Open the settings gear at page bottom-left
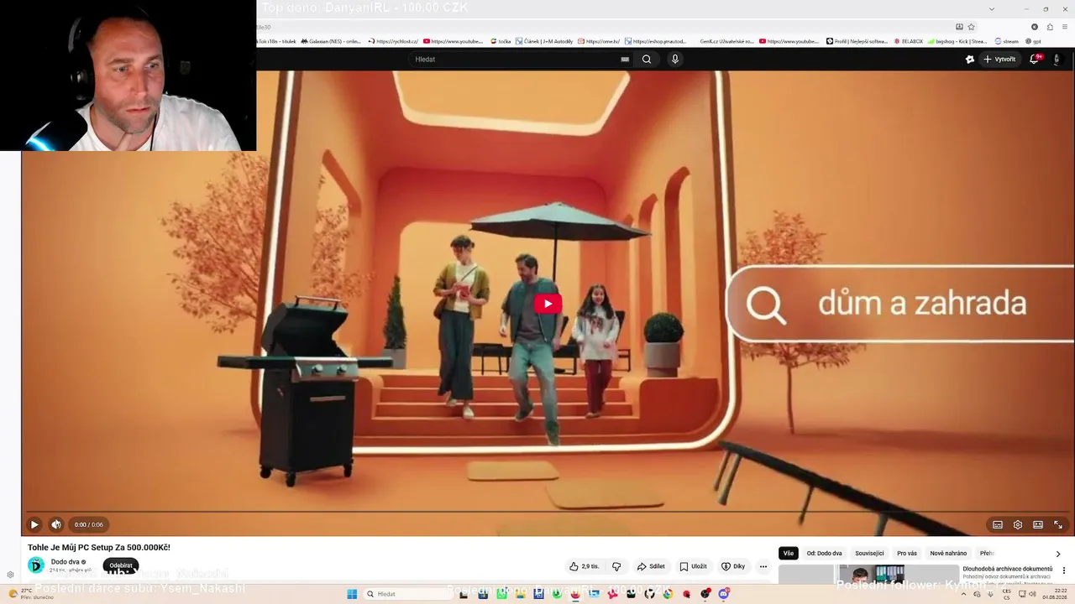Image resolution: width=1075 pixels, height=604 pixels. 10,575
